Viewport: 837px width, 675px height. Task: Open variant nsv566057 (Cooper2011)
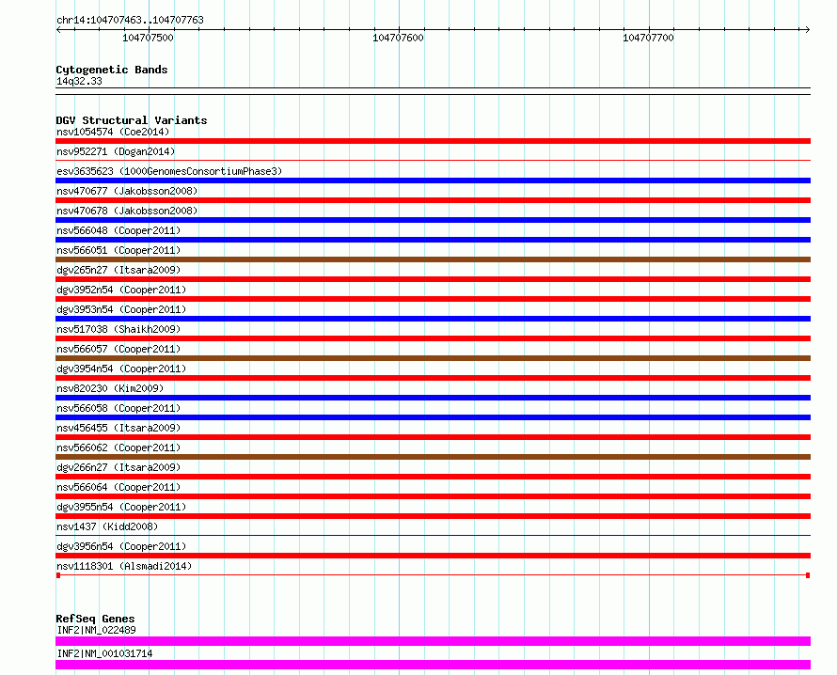[x=118, y=349]
